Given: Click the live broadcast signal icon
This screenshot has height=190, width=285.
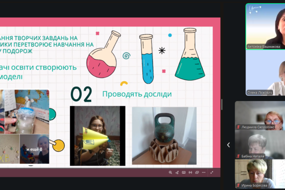Looking at the screenshot, I should pos(190,172).
